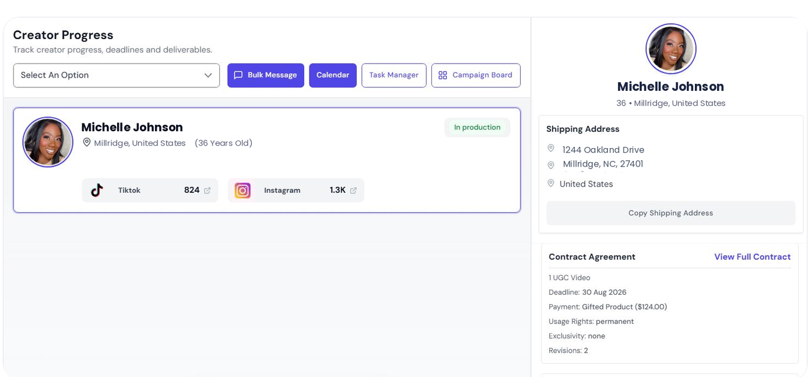Open Bulk Message
Viewport: 808px width, 377px height.
(x=266, y=75)
